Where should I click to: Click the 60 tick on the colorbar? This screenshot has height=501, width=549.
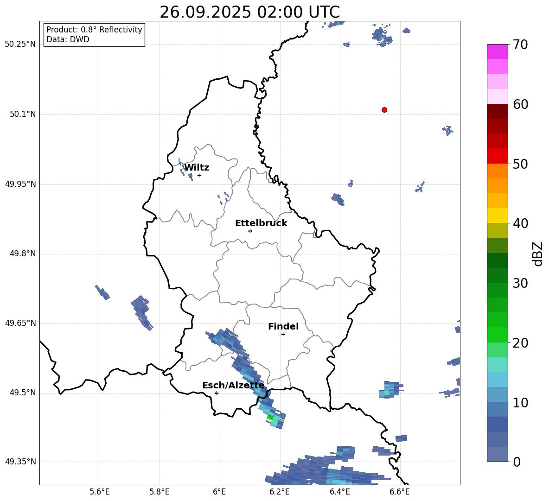pos(520,104)
